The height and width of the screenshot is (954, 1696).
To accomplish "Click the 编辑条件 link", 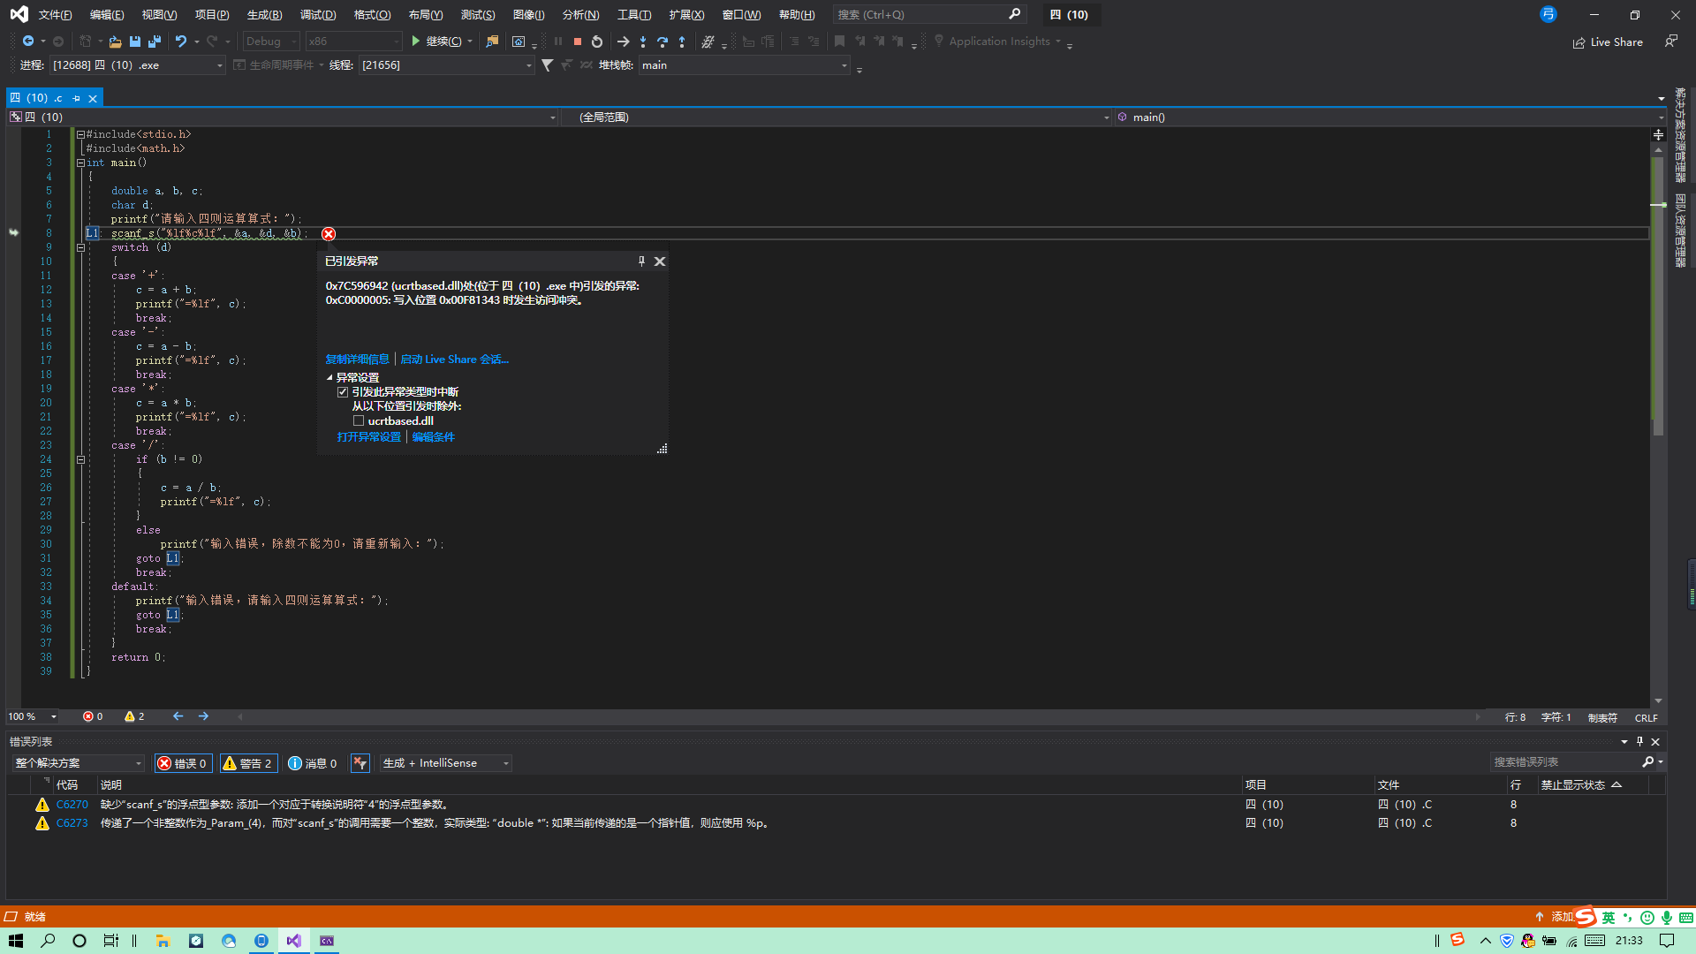I will [x=433, y=437].
